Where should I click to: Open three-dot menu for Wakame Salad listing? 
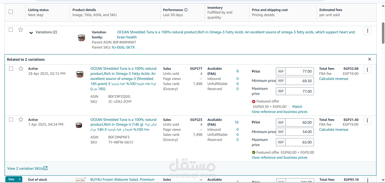point(367,180)
